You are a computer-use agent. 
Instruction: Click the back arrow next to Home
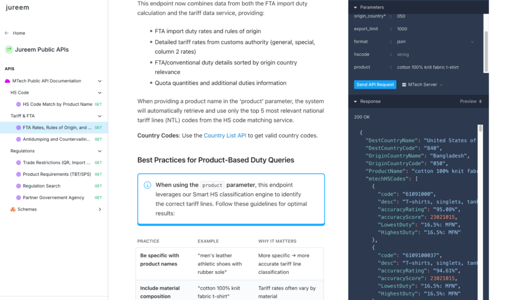tap(7, 33)
